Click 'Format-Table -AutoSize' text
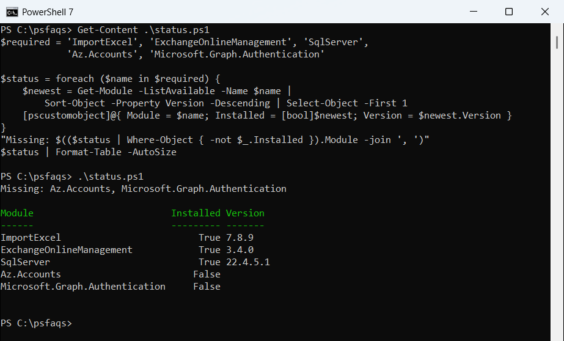This screenshot has height=341, width=564. (x=116, y=152)
